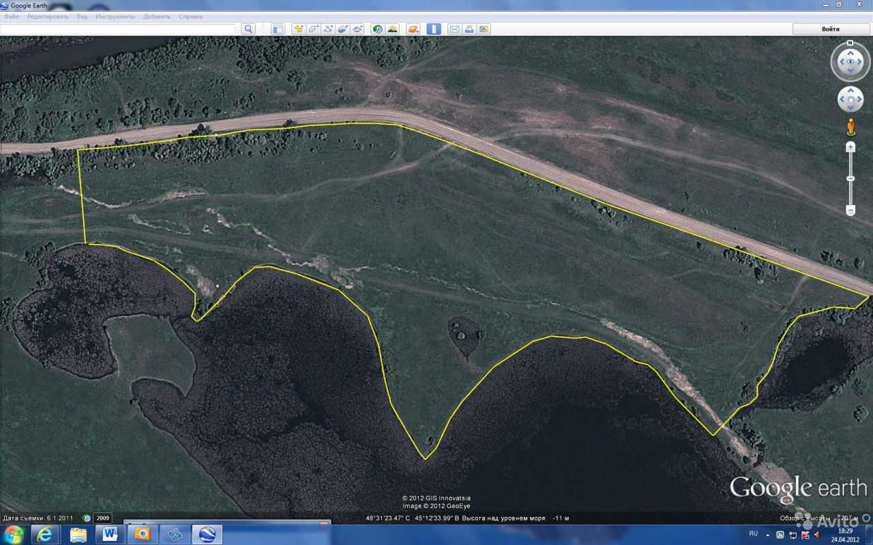873x545 pixels.
Task: Click the Email envelope icon
Action: (454, 29)
